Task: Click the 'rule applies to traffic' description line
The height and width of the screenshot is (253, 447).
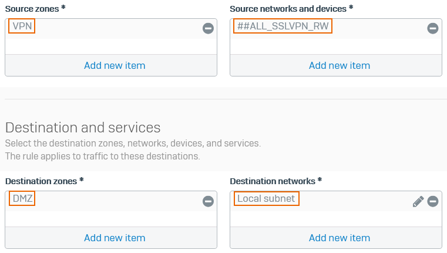Action: point(103,156)
